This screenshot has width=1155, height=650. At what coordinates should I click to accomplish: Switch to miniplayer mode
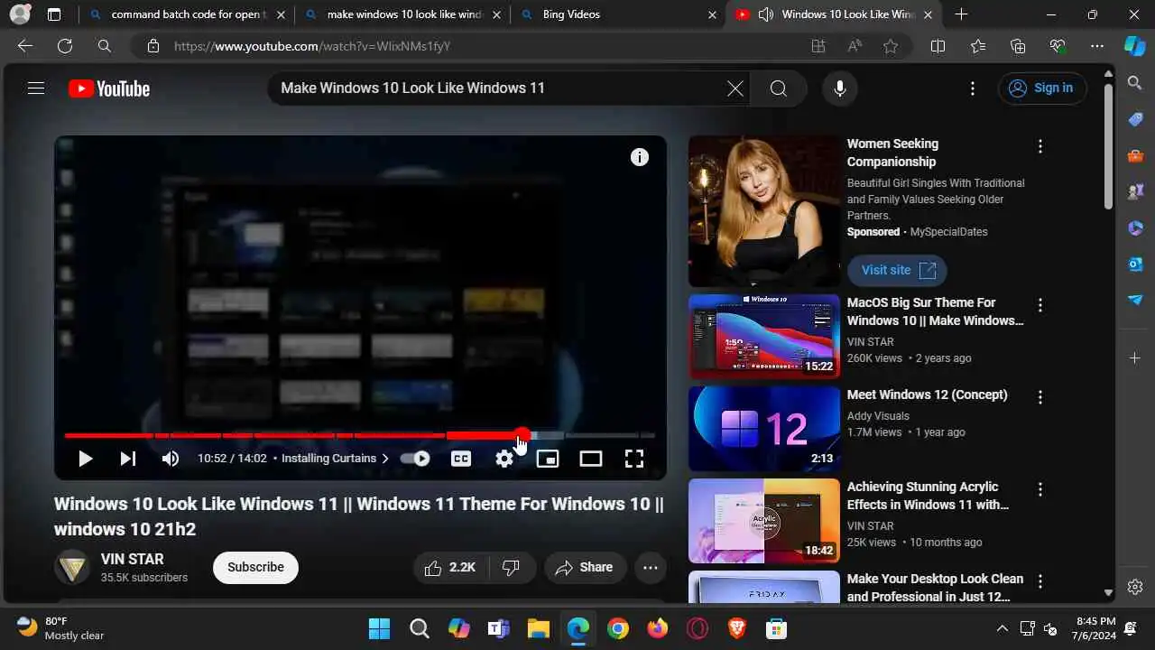pos(548,459)
